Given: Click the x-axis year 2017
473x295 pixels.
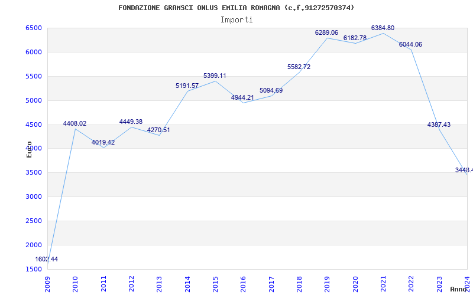Looking at the screenshot, I should click(271, 284).
